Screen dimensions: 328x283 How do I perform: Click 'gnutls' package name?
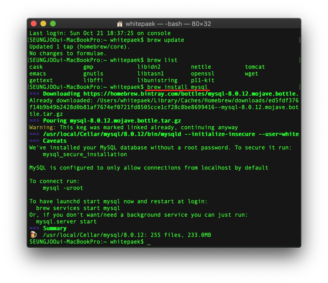[x=93, y=74]
